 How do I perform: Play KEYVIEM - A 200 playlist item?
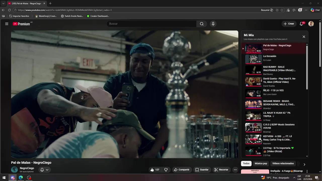(x=274, y=140)
